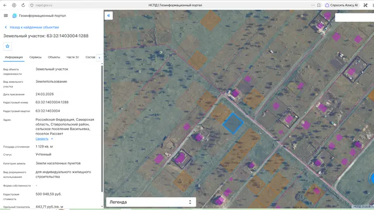Click the browser reload icon
Viewport: 374px width, 210px height.
click(23, 5)
